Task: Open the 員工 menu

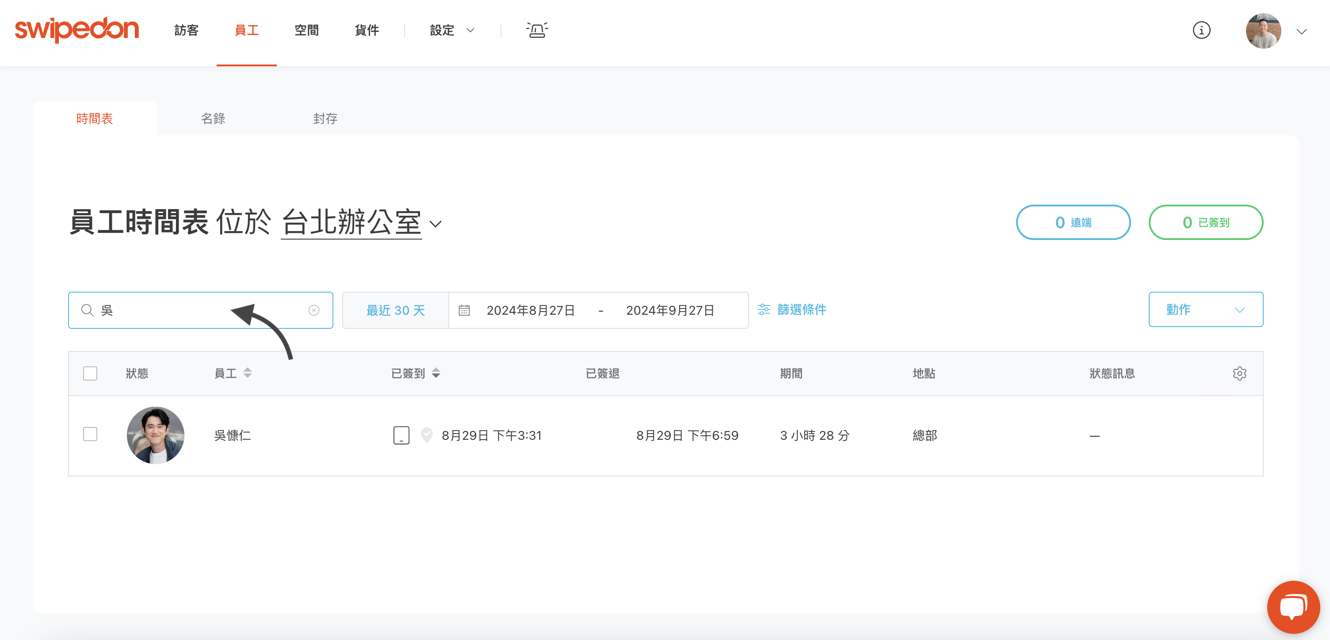Action: tap(247, 30)
